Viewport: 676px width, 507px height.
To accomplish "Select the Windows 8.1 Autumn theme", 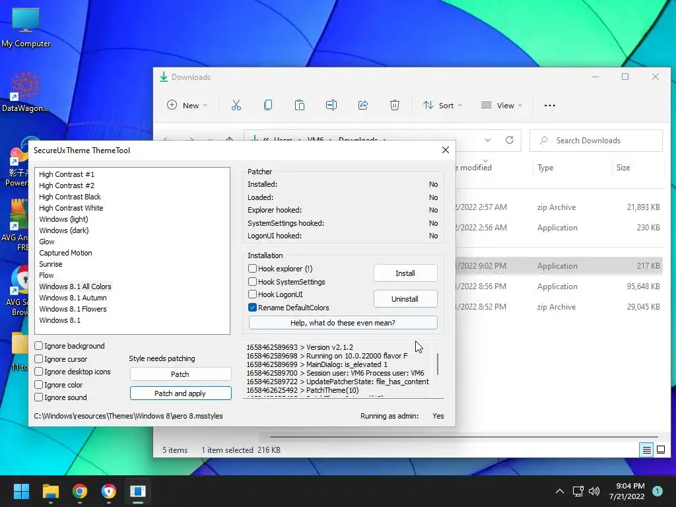I will [73, 298].
